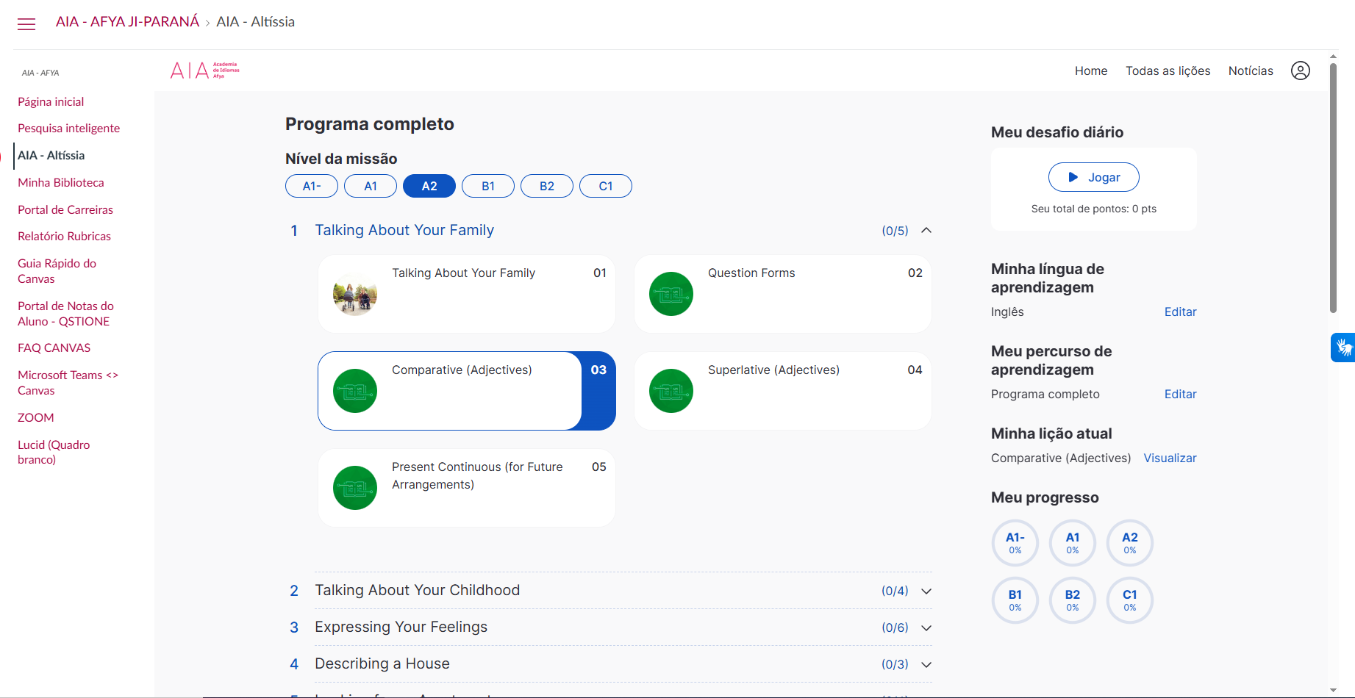
Task: Open Present Continuous (for Future Arrangements) lesson
Action: [467, 488]
